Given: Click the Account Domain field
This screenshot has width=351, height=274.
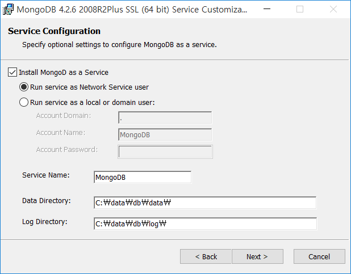Looking at the screenshot, I should pyautogui.click(x=165, y=117).
